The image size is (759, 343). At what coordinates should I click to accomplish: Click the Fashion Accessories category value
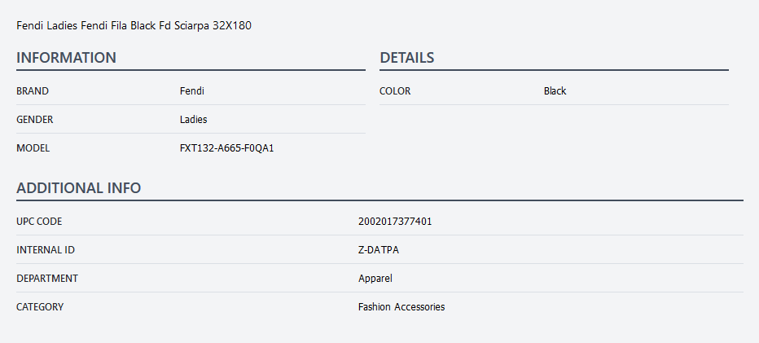401,307
